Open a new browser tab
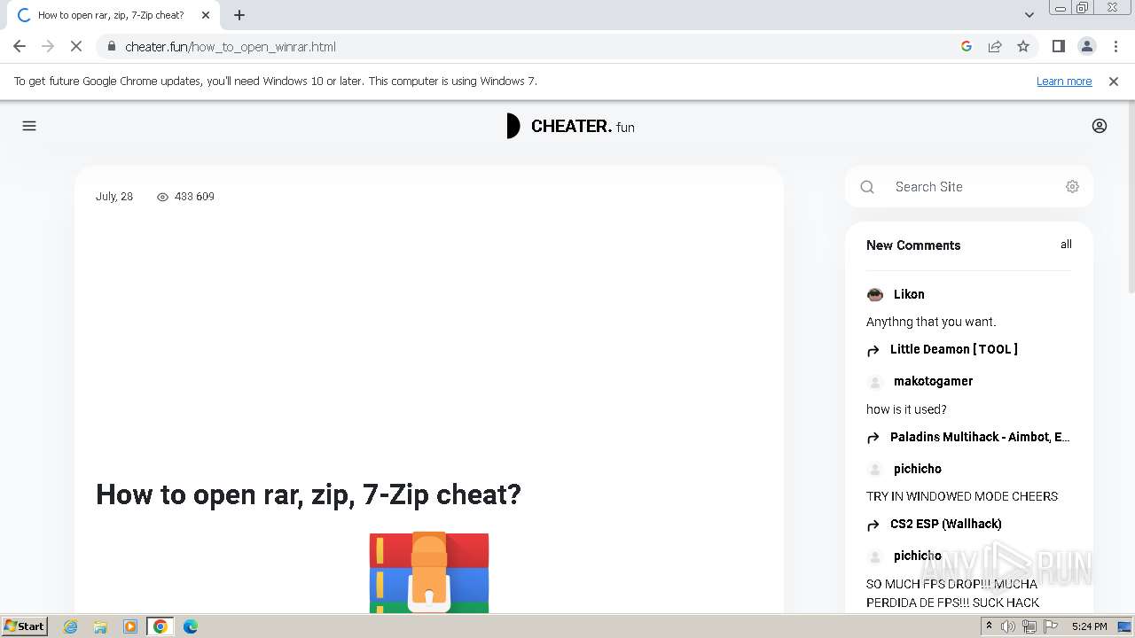1135x638 pixels. click(239, 15)
